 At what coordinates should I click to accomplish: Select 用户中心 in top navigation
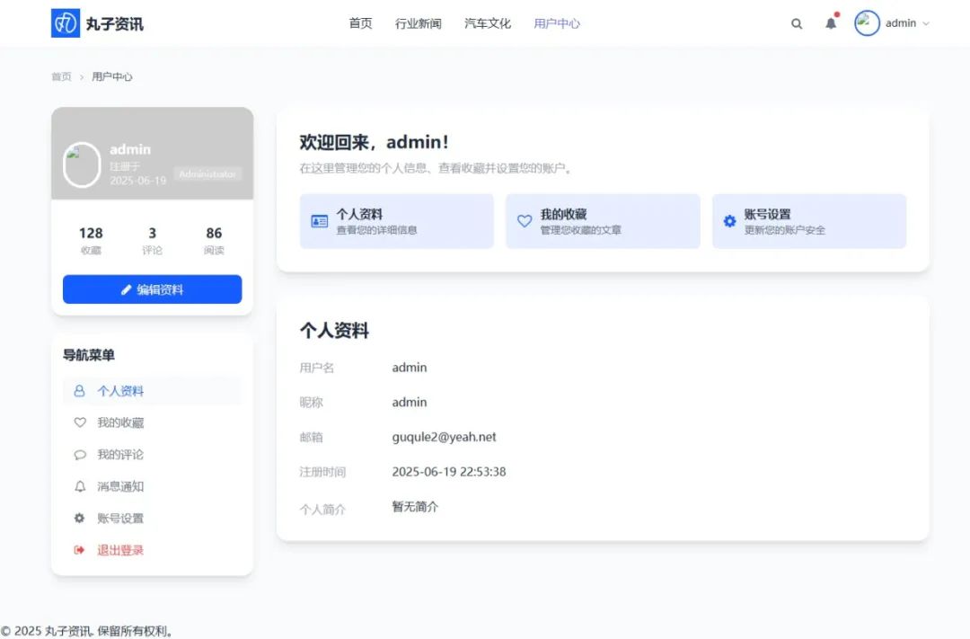pos(557,22)
